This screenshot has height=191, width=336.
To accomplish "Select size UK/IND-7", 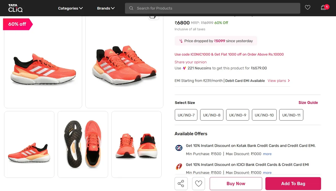I will 186,115.
